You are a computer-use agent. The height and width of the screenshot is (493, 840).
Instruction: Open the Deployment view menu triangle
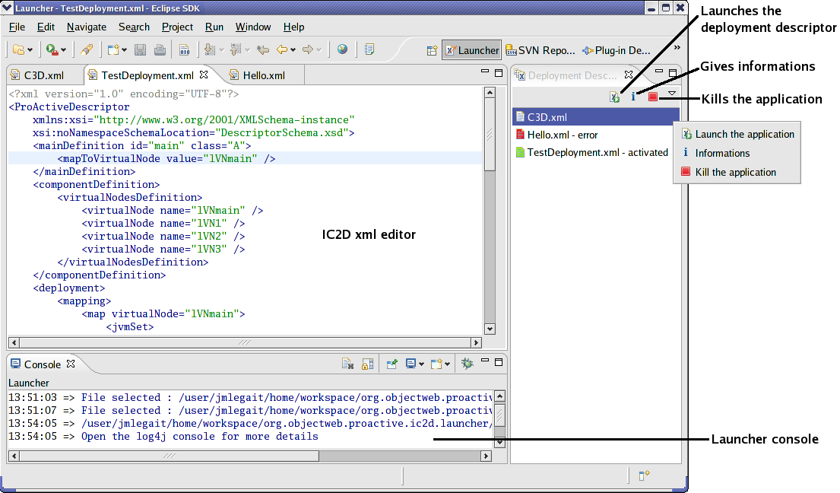(x=671, y=94)
